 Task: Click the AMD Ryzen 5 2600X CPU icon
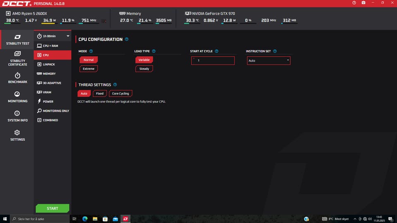coord(8,13)
